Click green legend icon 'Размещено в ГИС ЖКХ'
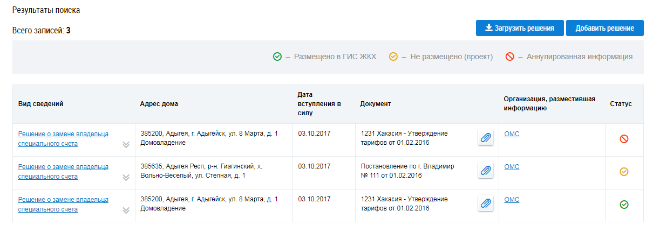Viewport: 653px width, 232px height. pos(277,57)
